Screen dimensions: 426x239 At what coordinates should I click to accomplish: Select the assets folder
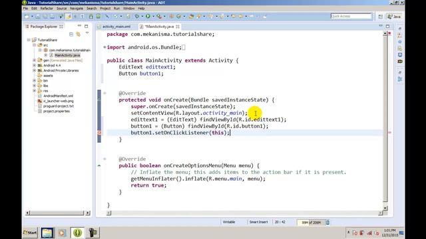point(48,76)
